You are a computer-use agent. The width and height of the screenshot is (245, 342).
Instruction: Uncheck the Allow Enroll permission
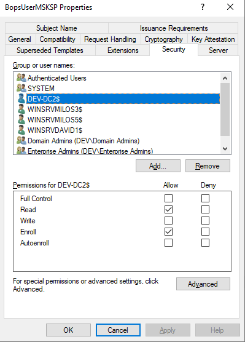coord(169,232)
